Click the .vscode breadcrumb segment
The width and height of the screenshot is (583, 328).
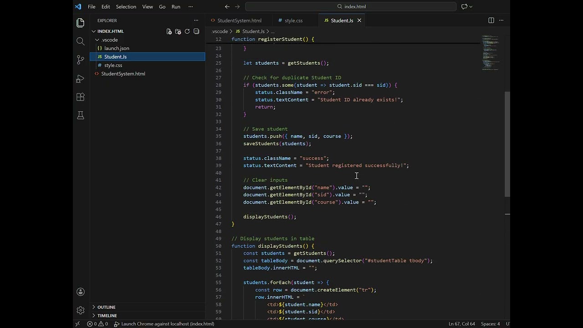(x=220, y=31)
